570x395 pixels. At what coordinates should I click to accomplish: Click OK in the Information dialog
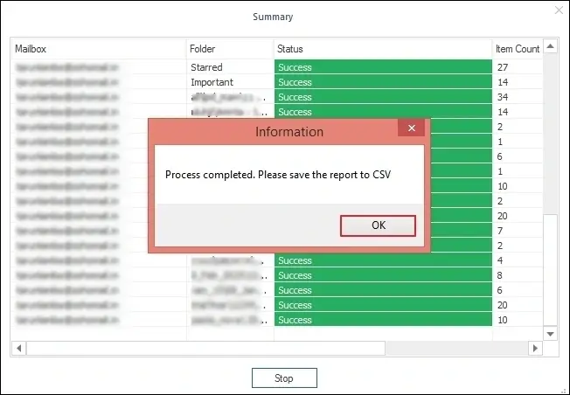coord(378,225)
